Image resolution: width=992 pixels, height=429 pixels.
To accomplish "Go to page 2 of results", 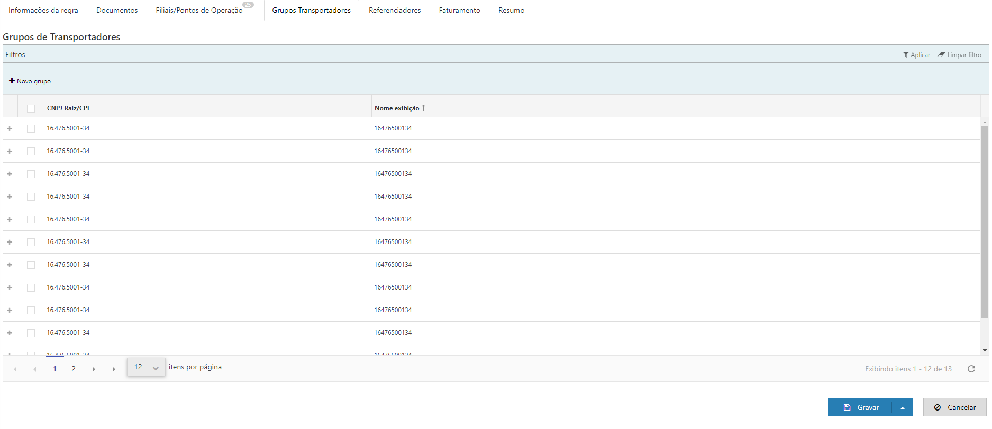I will click(74, 369).
